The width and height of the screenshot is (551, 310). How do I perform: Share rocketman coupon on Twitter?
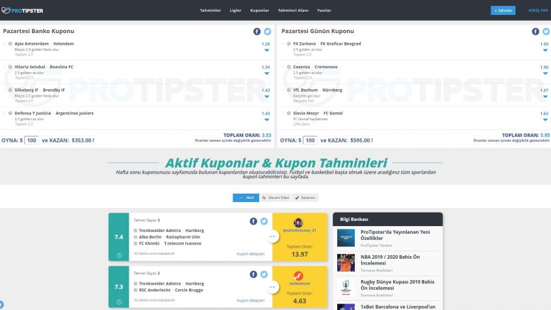[264, 274]
